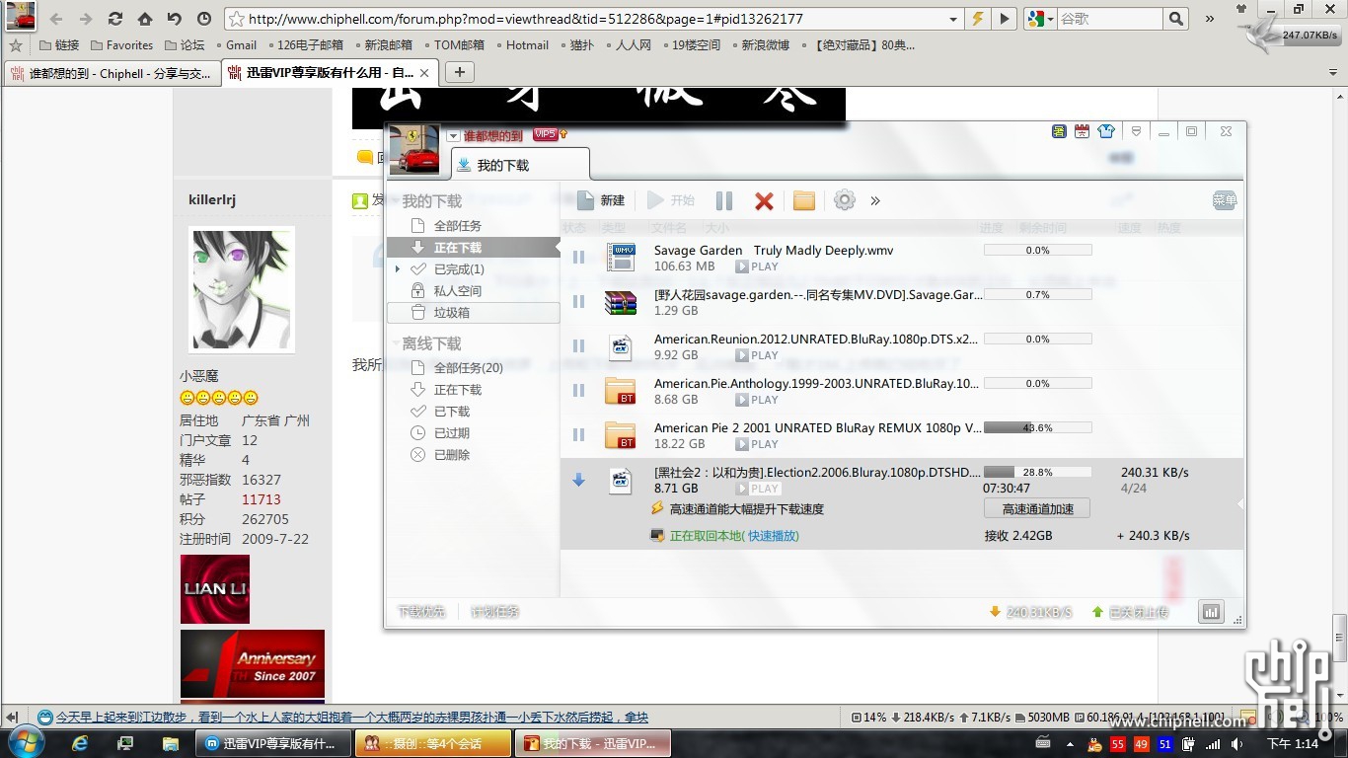Click the 下载优先 status bar item
The width and height of the screenshot is (1348, 758).
coord(421,612)
